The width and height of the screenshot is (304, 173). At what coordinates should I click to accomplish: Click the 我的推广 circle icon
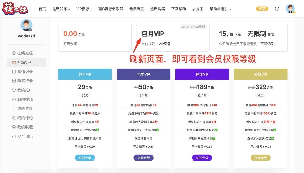pyautogui.click(x=14, y=90)
